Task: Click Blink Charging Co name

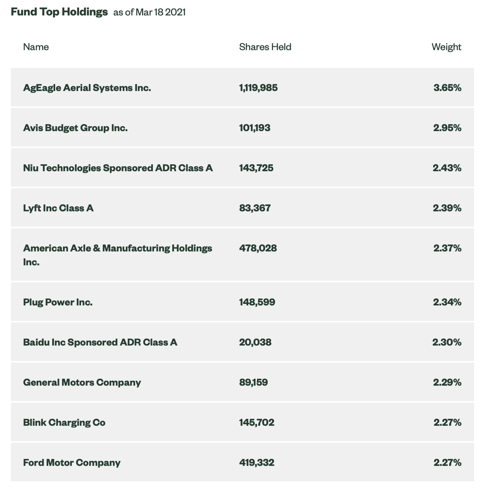Action: (64, 423)
